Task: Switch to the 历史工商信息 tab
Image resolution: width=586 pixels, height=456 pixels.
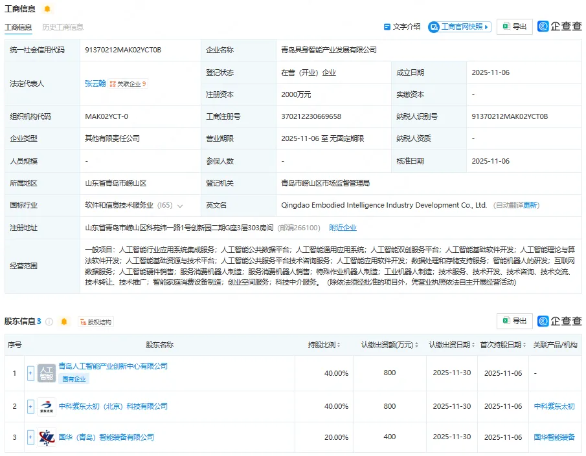Action: pyautogui.click(x=63, y=27)
